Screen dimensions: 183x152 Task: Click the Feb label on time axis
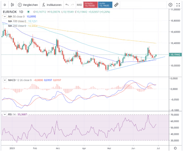coord(35,148)
